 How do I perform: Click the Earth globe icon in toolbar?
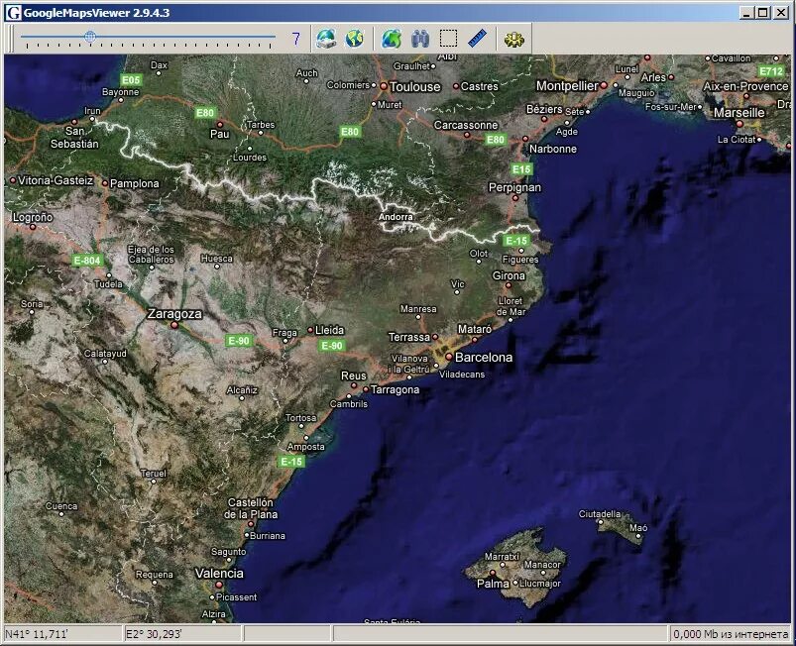coord(355,39)
